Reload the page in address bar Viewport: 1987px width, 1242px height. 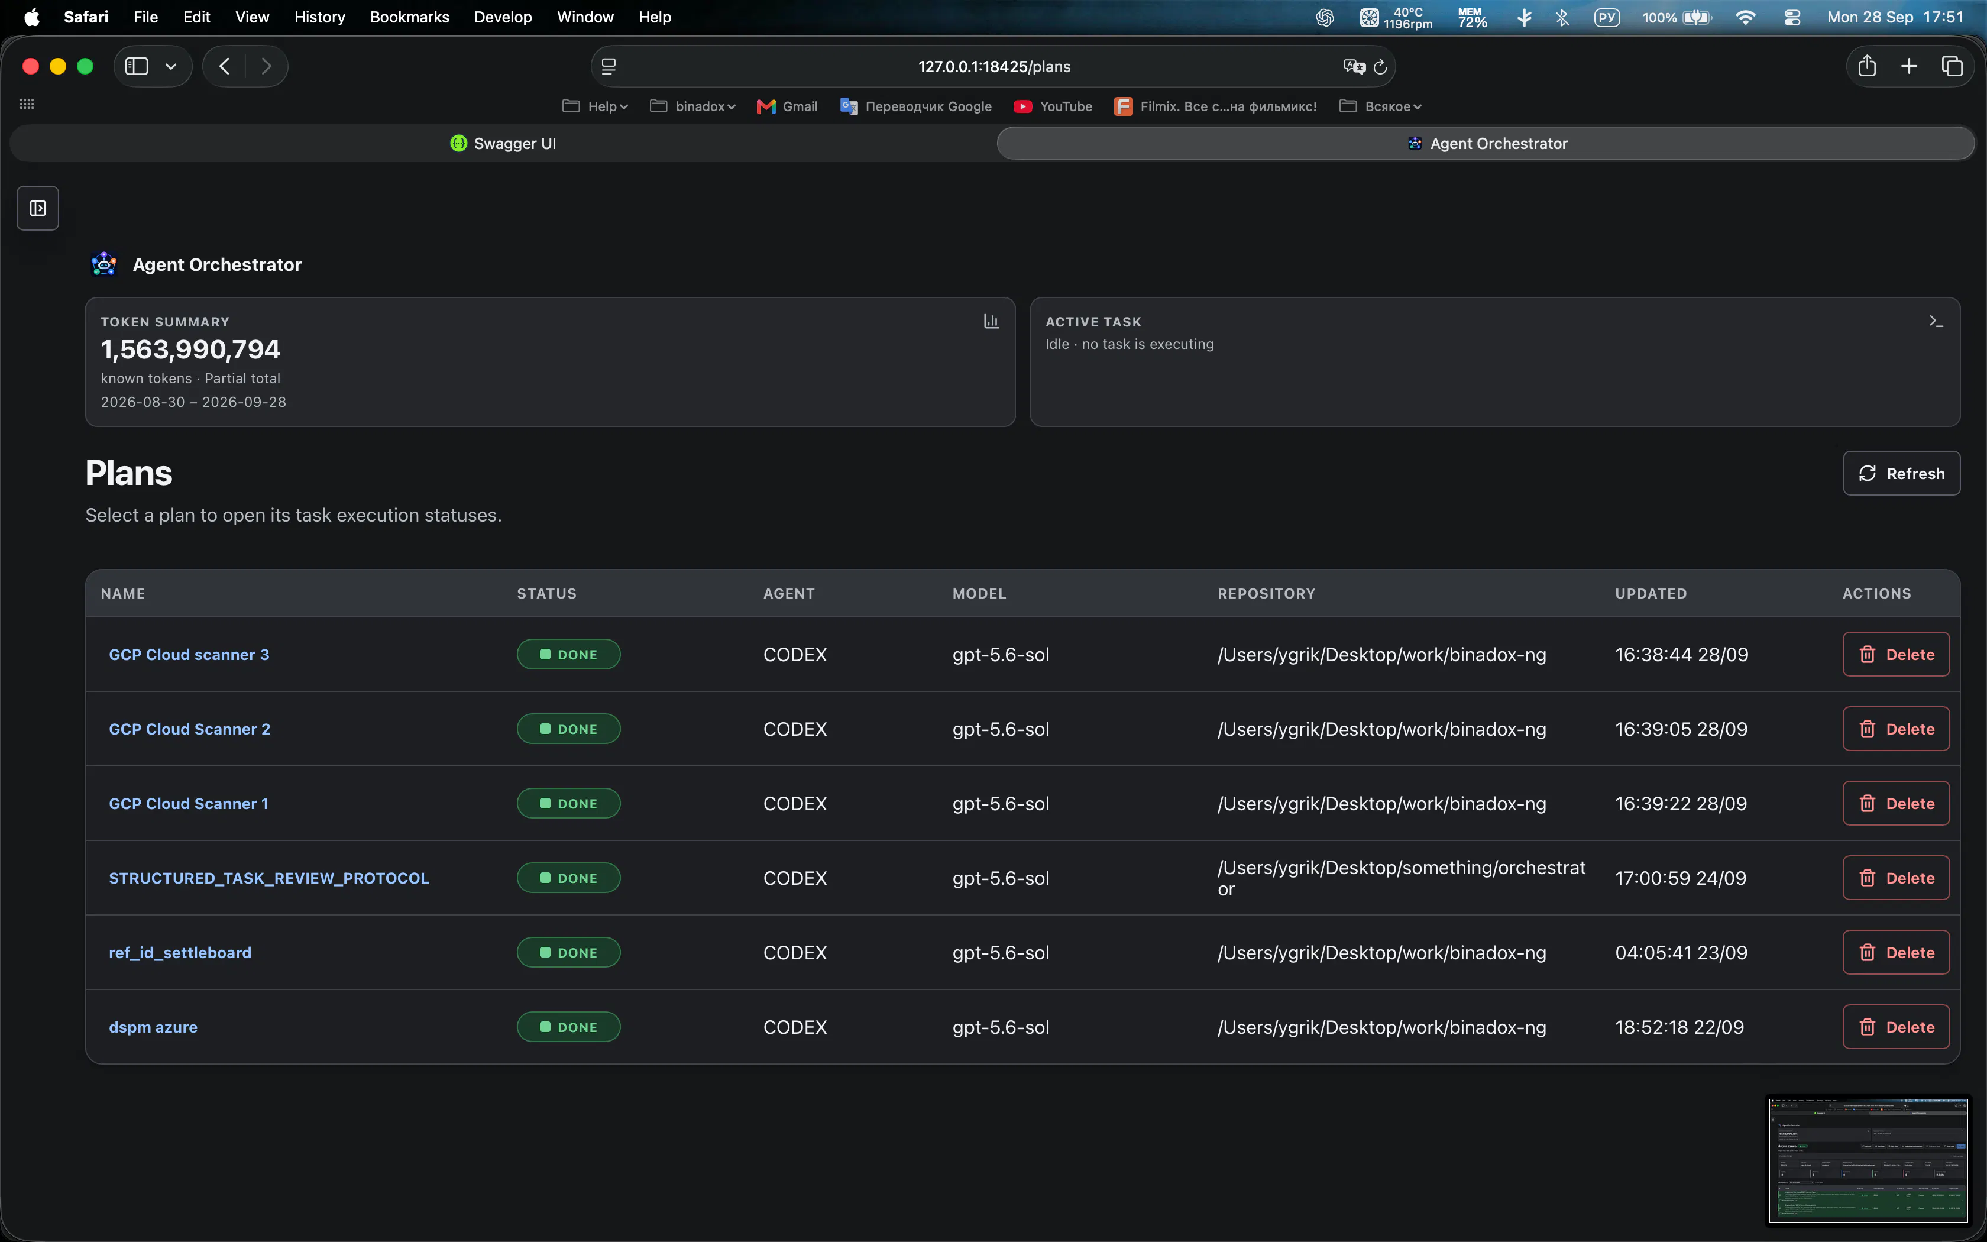tap(1380, 66)
